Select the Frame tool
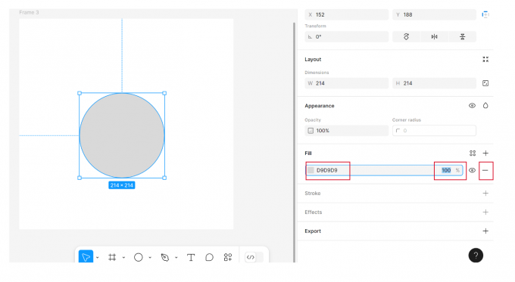This screenshot has width=515, height=282. 112,257
